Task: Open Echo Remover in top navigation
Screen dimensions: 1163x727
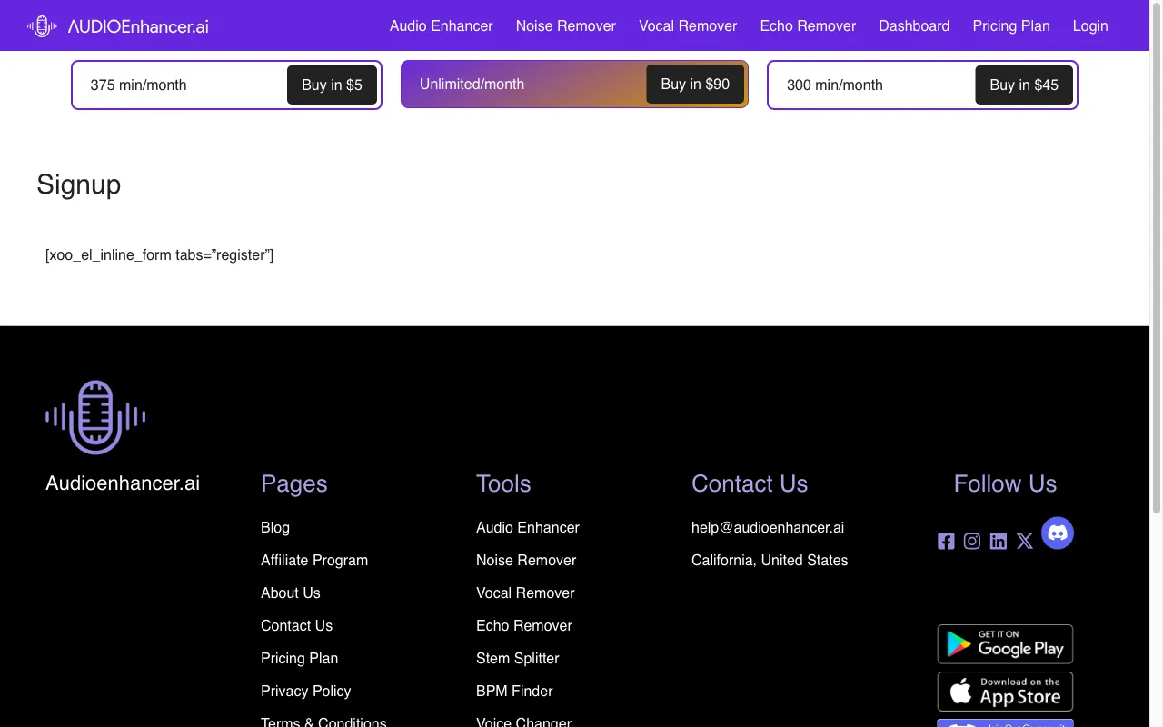Action: pos(808,25)
